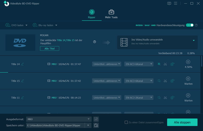
Task: Open the output format settings gear icon
Action: click(x=96, y=119)
